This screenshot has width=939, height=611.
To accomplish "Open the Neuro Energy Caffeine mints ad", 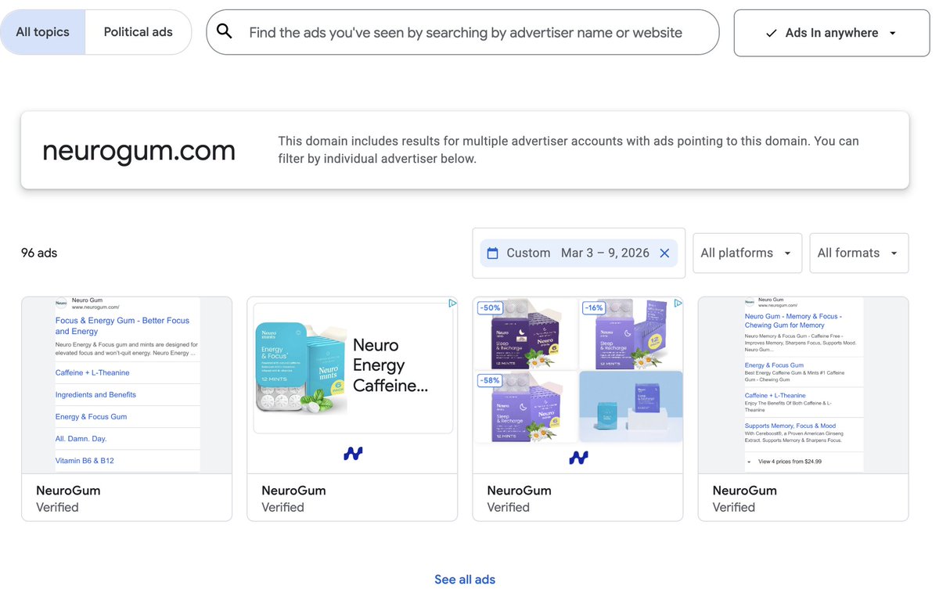I will (352, 408).
